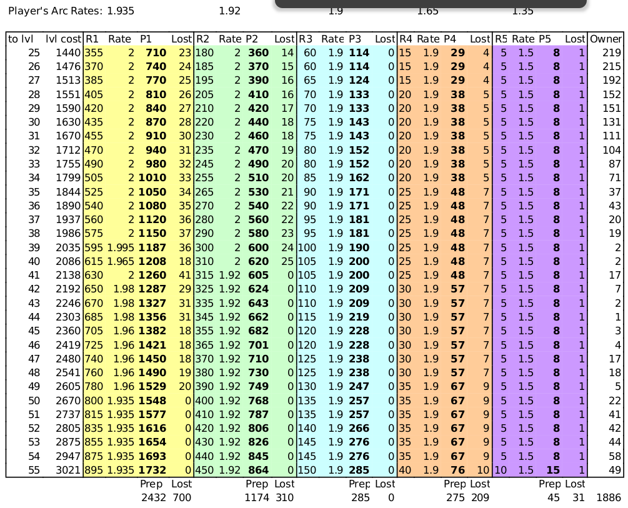
Task: Click the P2 Prep total 1174
Action: [x=257, y=497]
